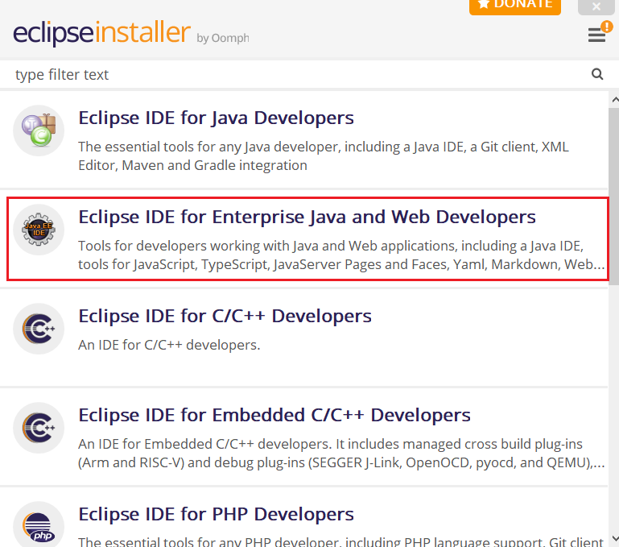Choose Eclipse IDE for Enterprise Java and Web Developers

pyautogui.click(x=307, y=218)
